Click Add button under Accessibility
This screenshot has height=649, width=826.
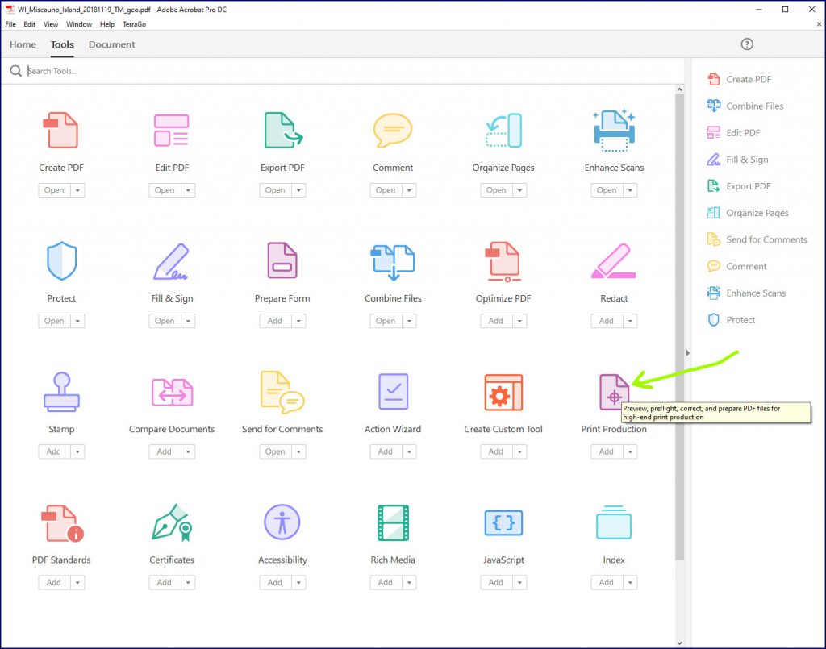coord(276,582)
